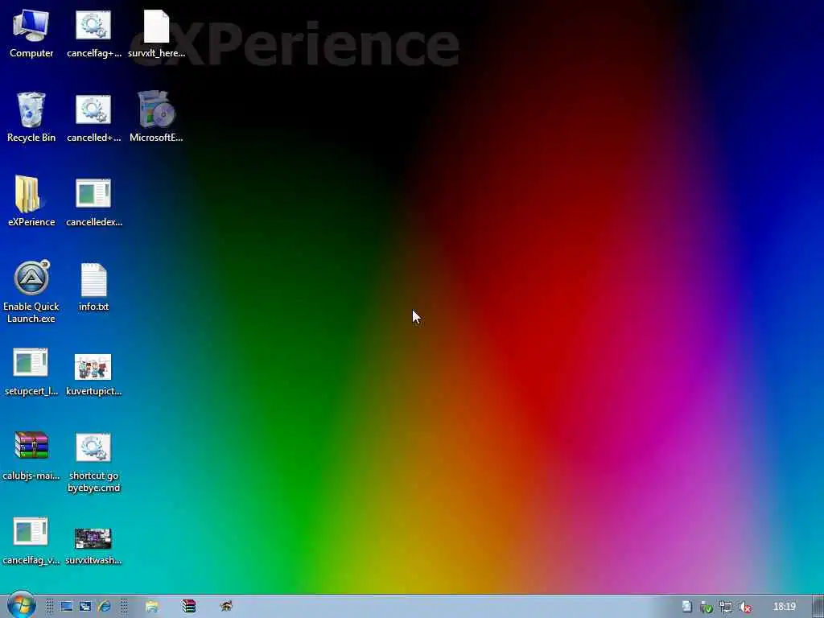Click the Show desktop strip beside the clock
This screenshot has height=618, width=824.
pos(818,607)
